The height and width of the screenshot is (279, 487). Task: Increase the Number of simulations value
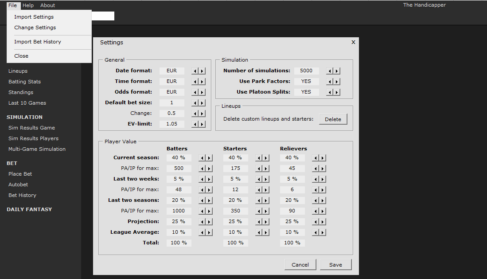[x=337, y=71]
